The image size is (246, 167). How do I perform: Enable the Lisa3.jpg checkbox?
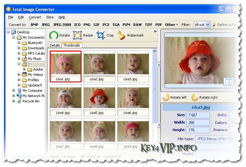[120, 79]
